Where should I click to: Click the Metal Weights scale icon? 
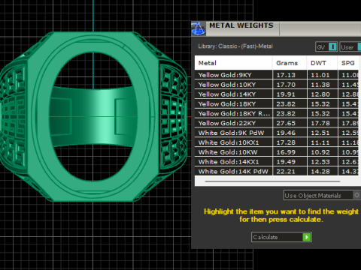tap(199, 28)
